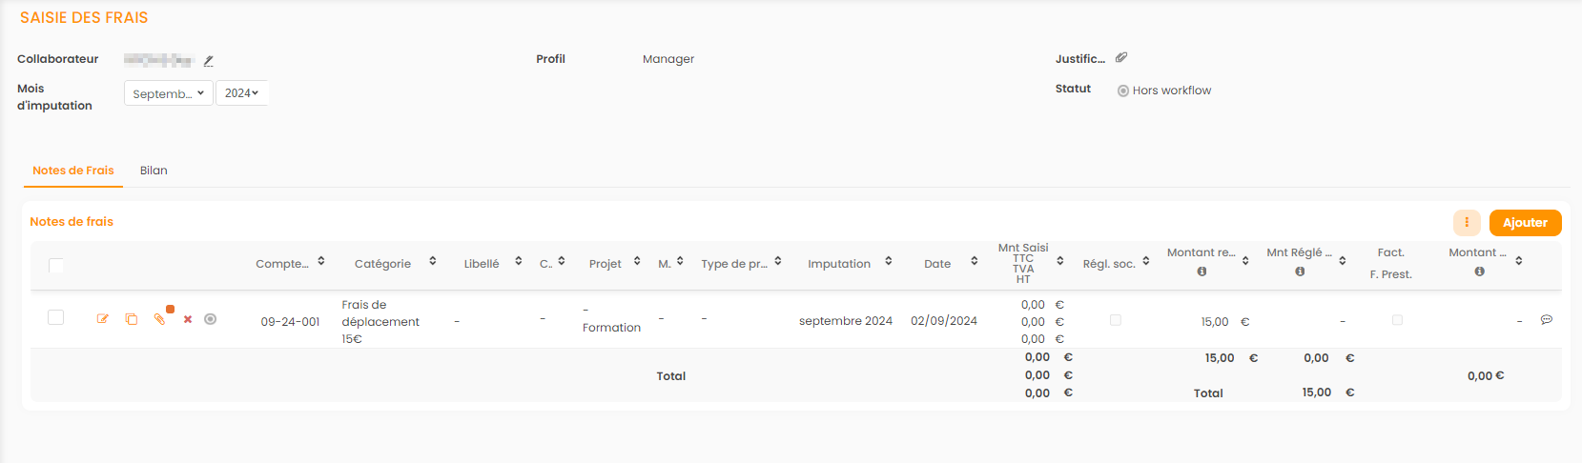The height and width of the screenshot is (463, 1582).
Task: Open attachments paperclip icon in expense row
Action: tap(160, 319)
